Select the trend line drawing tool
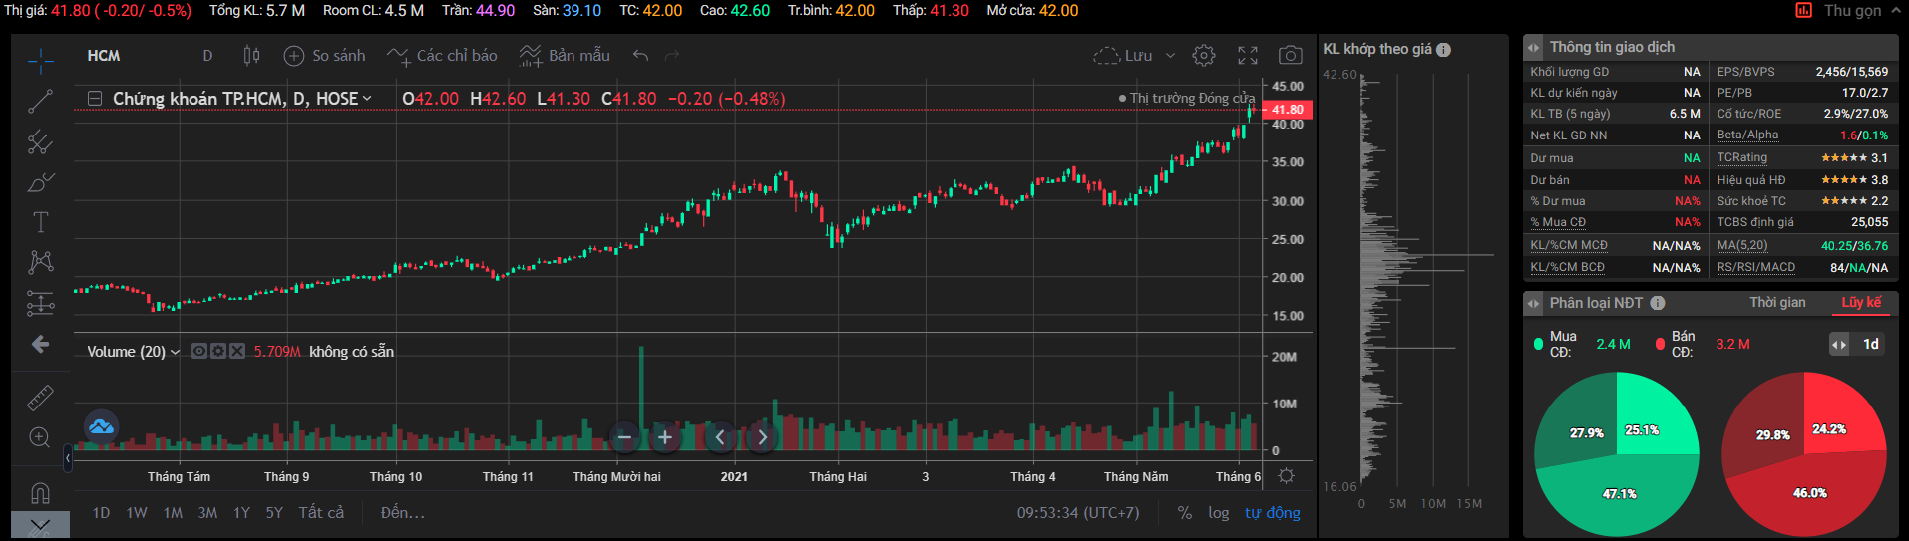This screenshot has height=541, width=1909. coord(40,101)
